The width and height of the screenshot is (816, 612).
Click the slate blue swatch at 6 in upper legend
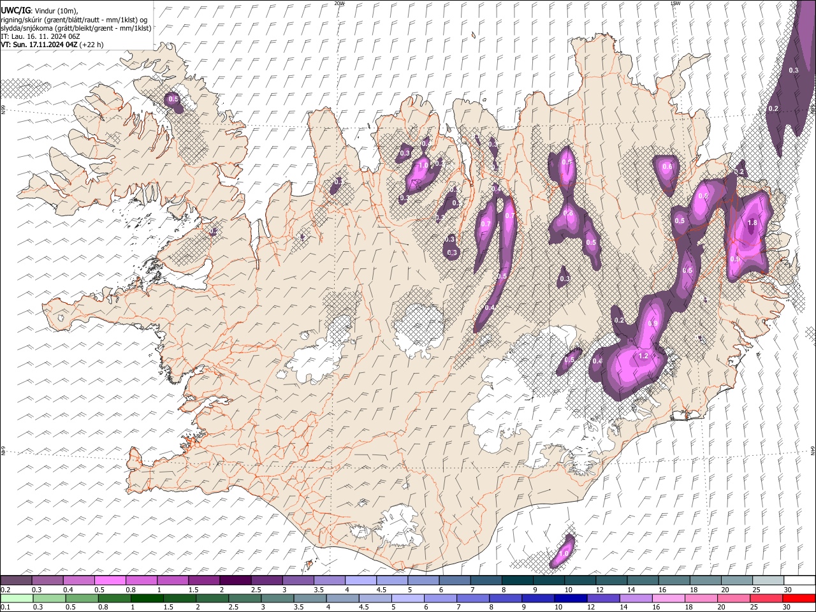[455, 580]
